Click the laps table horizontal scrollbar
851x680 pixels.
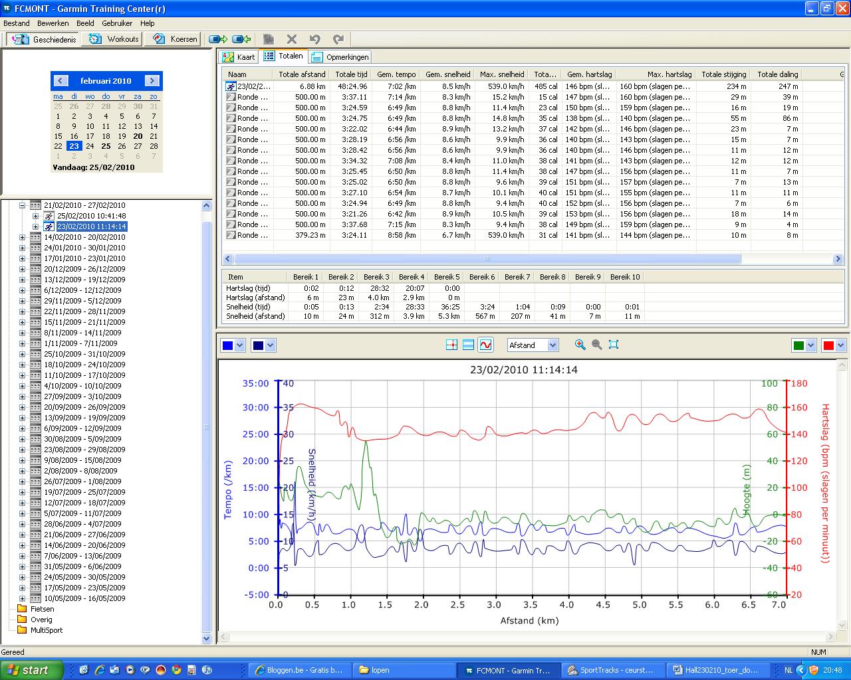pos(487,259)
